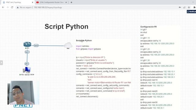
Task: Click the 'Configuración R1' heading
Action: [149, 27]
